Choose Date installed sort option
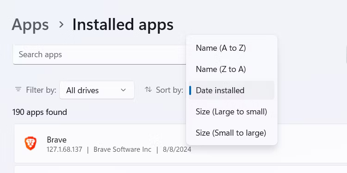 [x=231, y=90]
